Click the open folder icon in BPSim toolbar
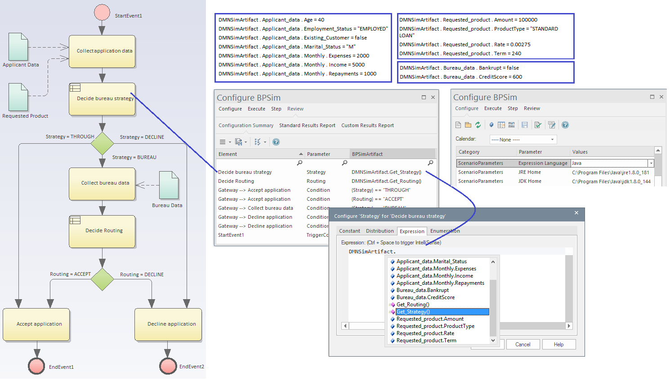 click(x=468, y=125)
